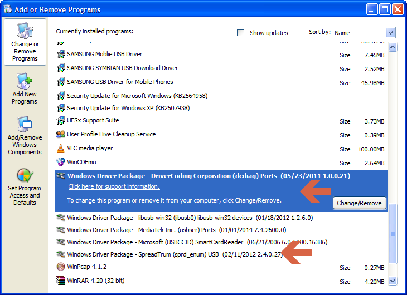This screenshot has height=295, width=407.
Task: Open Add/Remove Windows Components
Action: (x=25, y=136)
